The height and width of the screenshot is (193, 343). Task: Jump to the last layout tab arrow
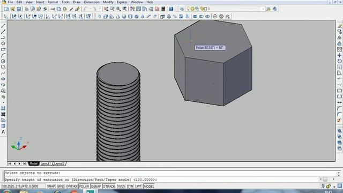(24, 164)
